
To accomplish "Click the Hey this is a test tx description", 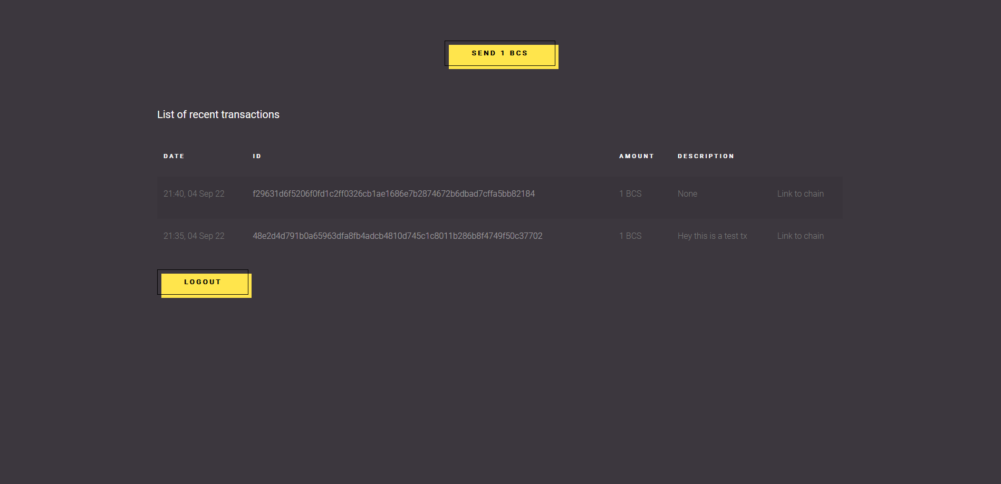I will coord(712,236).
